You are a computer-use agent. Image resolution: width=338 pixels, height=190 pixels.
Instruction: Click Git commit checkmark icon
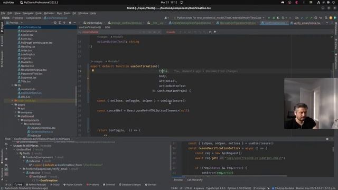(306, 18)
